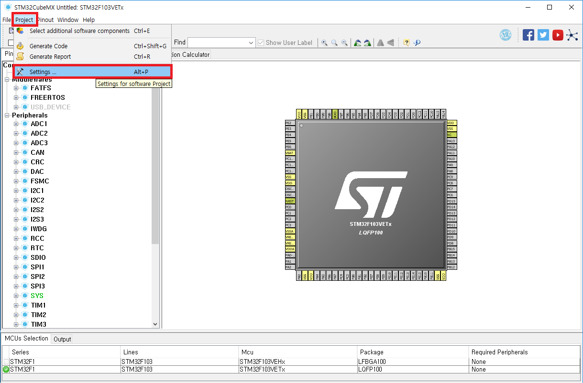Click the Package column header
This screenshot has width=583, height=383.
[x=414, y=352]
